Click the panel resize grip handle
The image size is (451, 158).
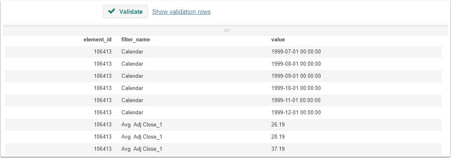227,30
